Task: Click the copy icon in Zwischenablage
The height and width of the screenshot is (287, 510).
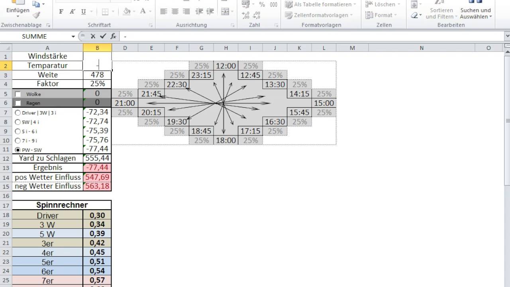Action: coord(36,4)
